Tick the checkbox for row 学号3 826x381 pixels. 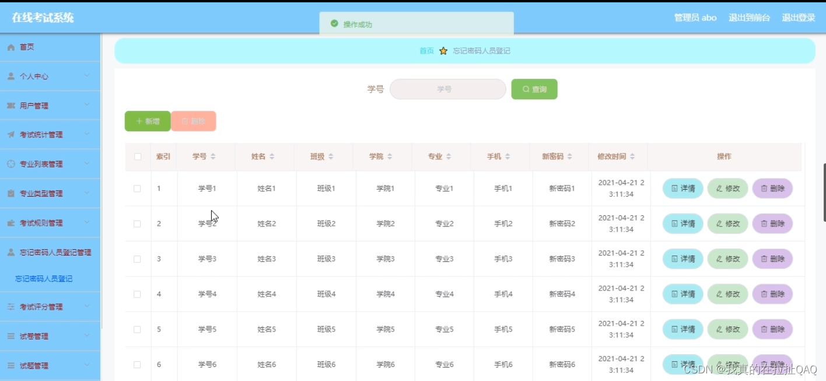tap(137, 259)
